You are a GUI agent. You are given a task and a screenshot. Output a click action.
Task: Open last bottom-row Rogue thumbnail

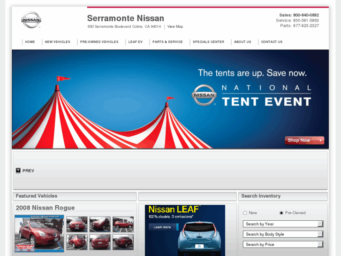click(x=123, y=242)
